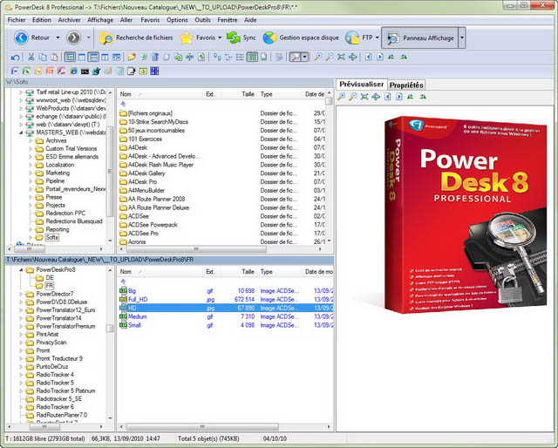The image size is (558, 448).
Task: Launch Word from the launchbar icon
Action: click(15, 71)
